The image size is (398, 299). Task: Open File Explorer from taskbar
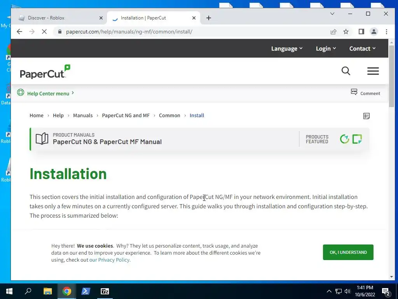tap(47, 291)
